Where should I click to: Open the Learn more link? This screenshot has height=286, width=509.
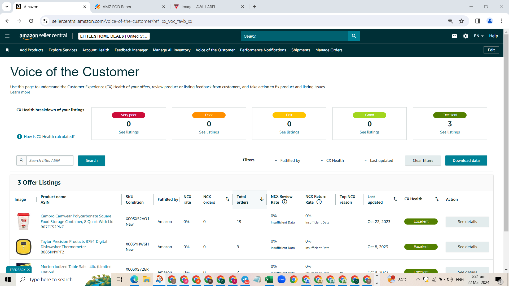coord(20,92)
